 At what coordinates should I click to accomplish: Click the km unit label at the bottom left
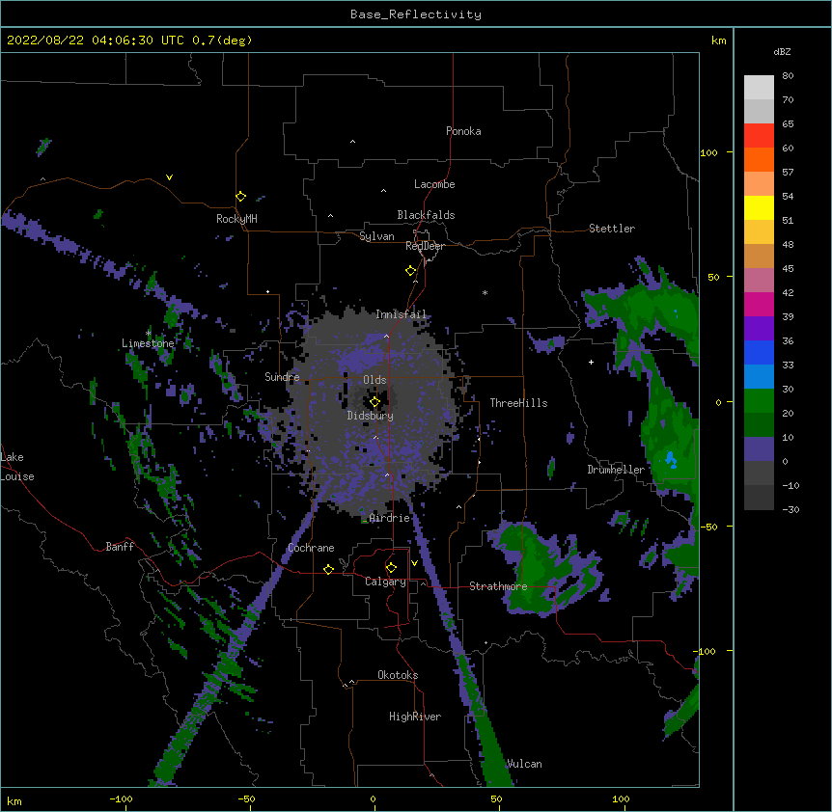pyautogui.click(x=14, y=800)
